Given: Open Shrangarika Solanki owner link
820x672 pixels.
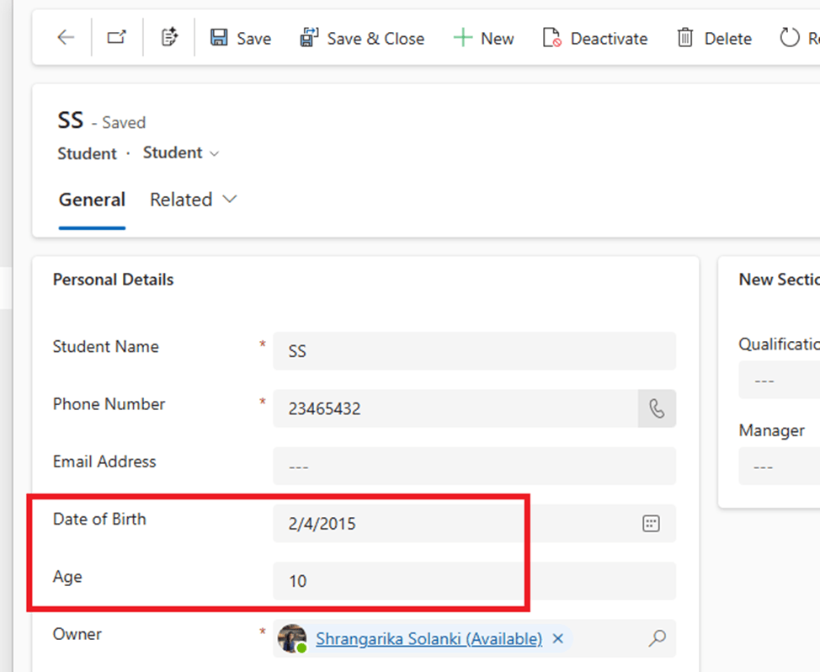Looking at the screenshot, I should tap(429, 638).
